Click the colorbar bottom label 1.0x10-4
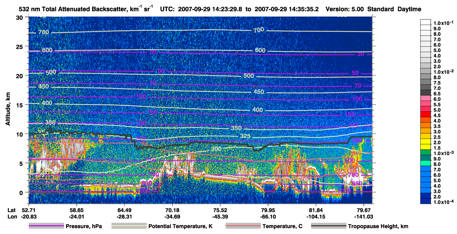Viewport: 457px width, 234px height. 444,202
